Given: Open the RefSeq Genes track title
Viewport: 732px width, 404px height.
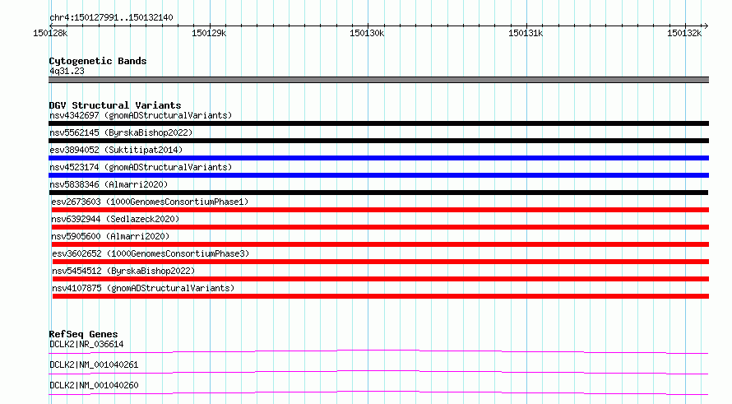Looking at the screenshot, I should [83, 334].
